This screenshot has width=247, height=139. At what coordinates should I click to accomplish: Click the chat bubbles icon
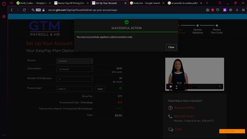click(171, 129)
